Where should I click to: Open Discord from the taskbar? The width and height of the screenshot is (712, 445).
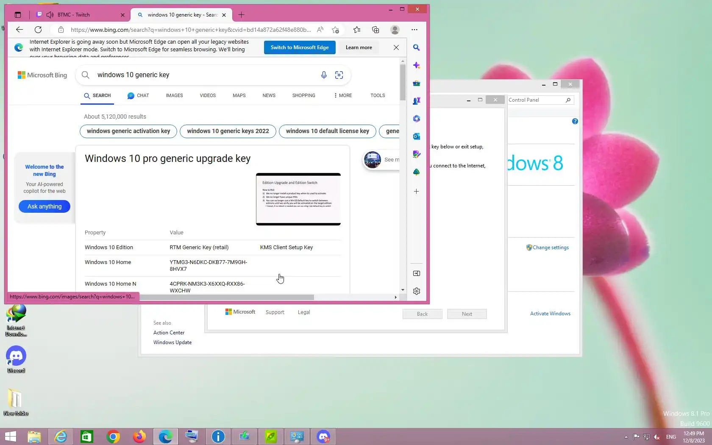(323, 437)
